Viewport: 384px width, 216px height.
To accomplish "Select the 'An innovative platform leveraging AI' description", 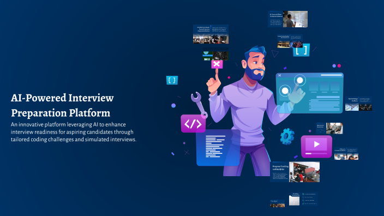I will (74, 132).
